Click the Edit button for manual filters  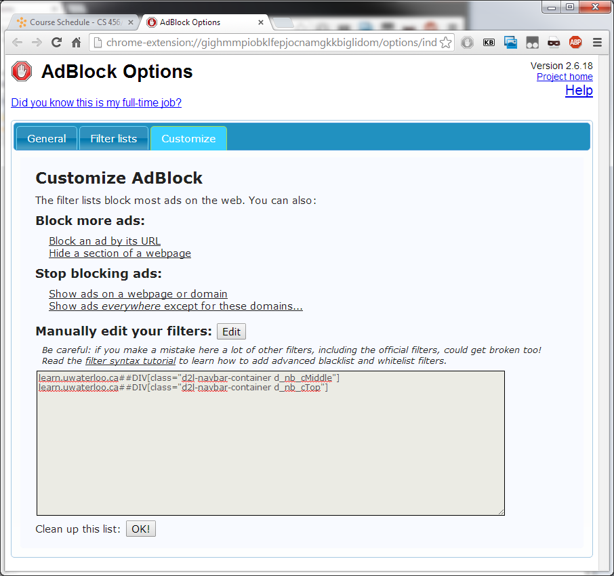click(x=231, y=331)
